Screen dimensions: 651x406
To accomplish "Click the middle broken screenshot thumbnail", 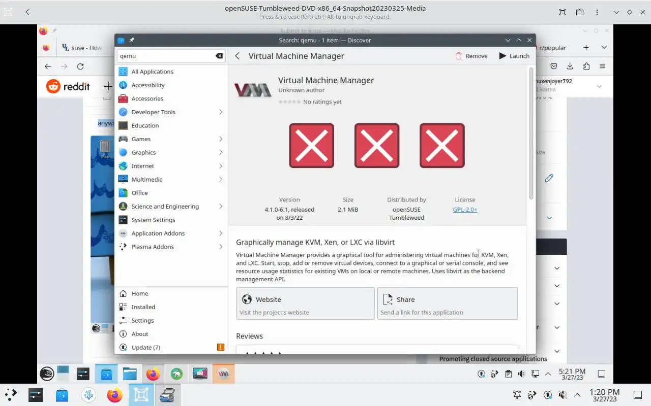I will 377,146.
